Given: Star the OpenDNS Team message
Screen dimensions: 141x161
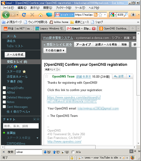Looking at the screenshot, I should (46, 76).
